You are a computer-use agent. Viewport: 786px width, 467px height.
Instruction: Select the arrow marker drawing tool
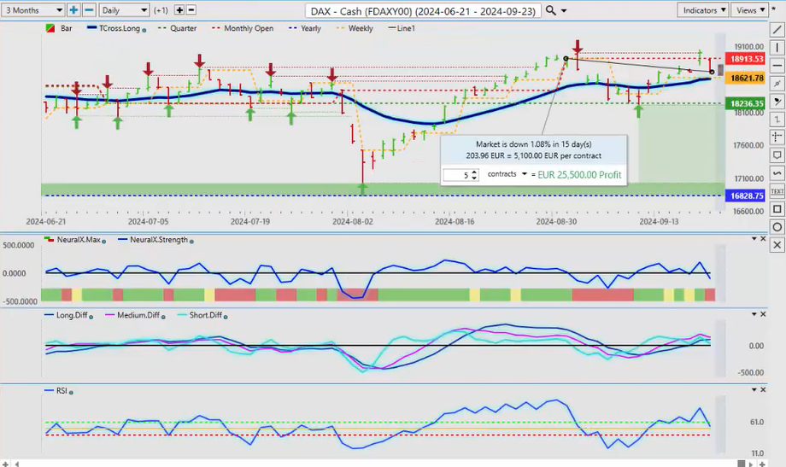tap(777, 102)
